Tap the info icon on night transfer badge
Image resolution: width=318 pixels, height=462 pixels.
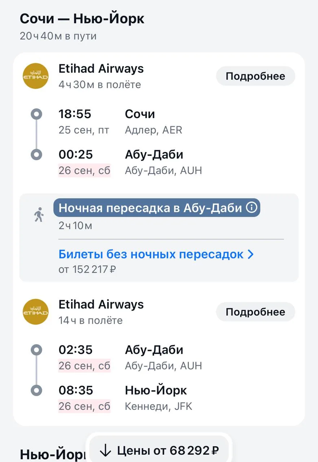point(251,208)
